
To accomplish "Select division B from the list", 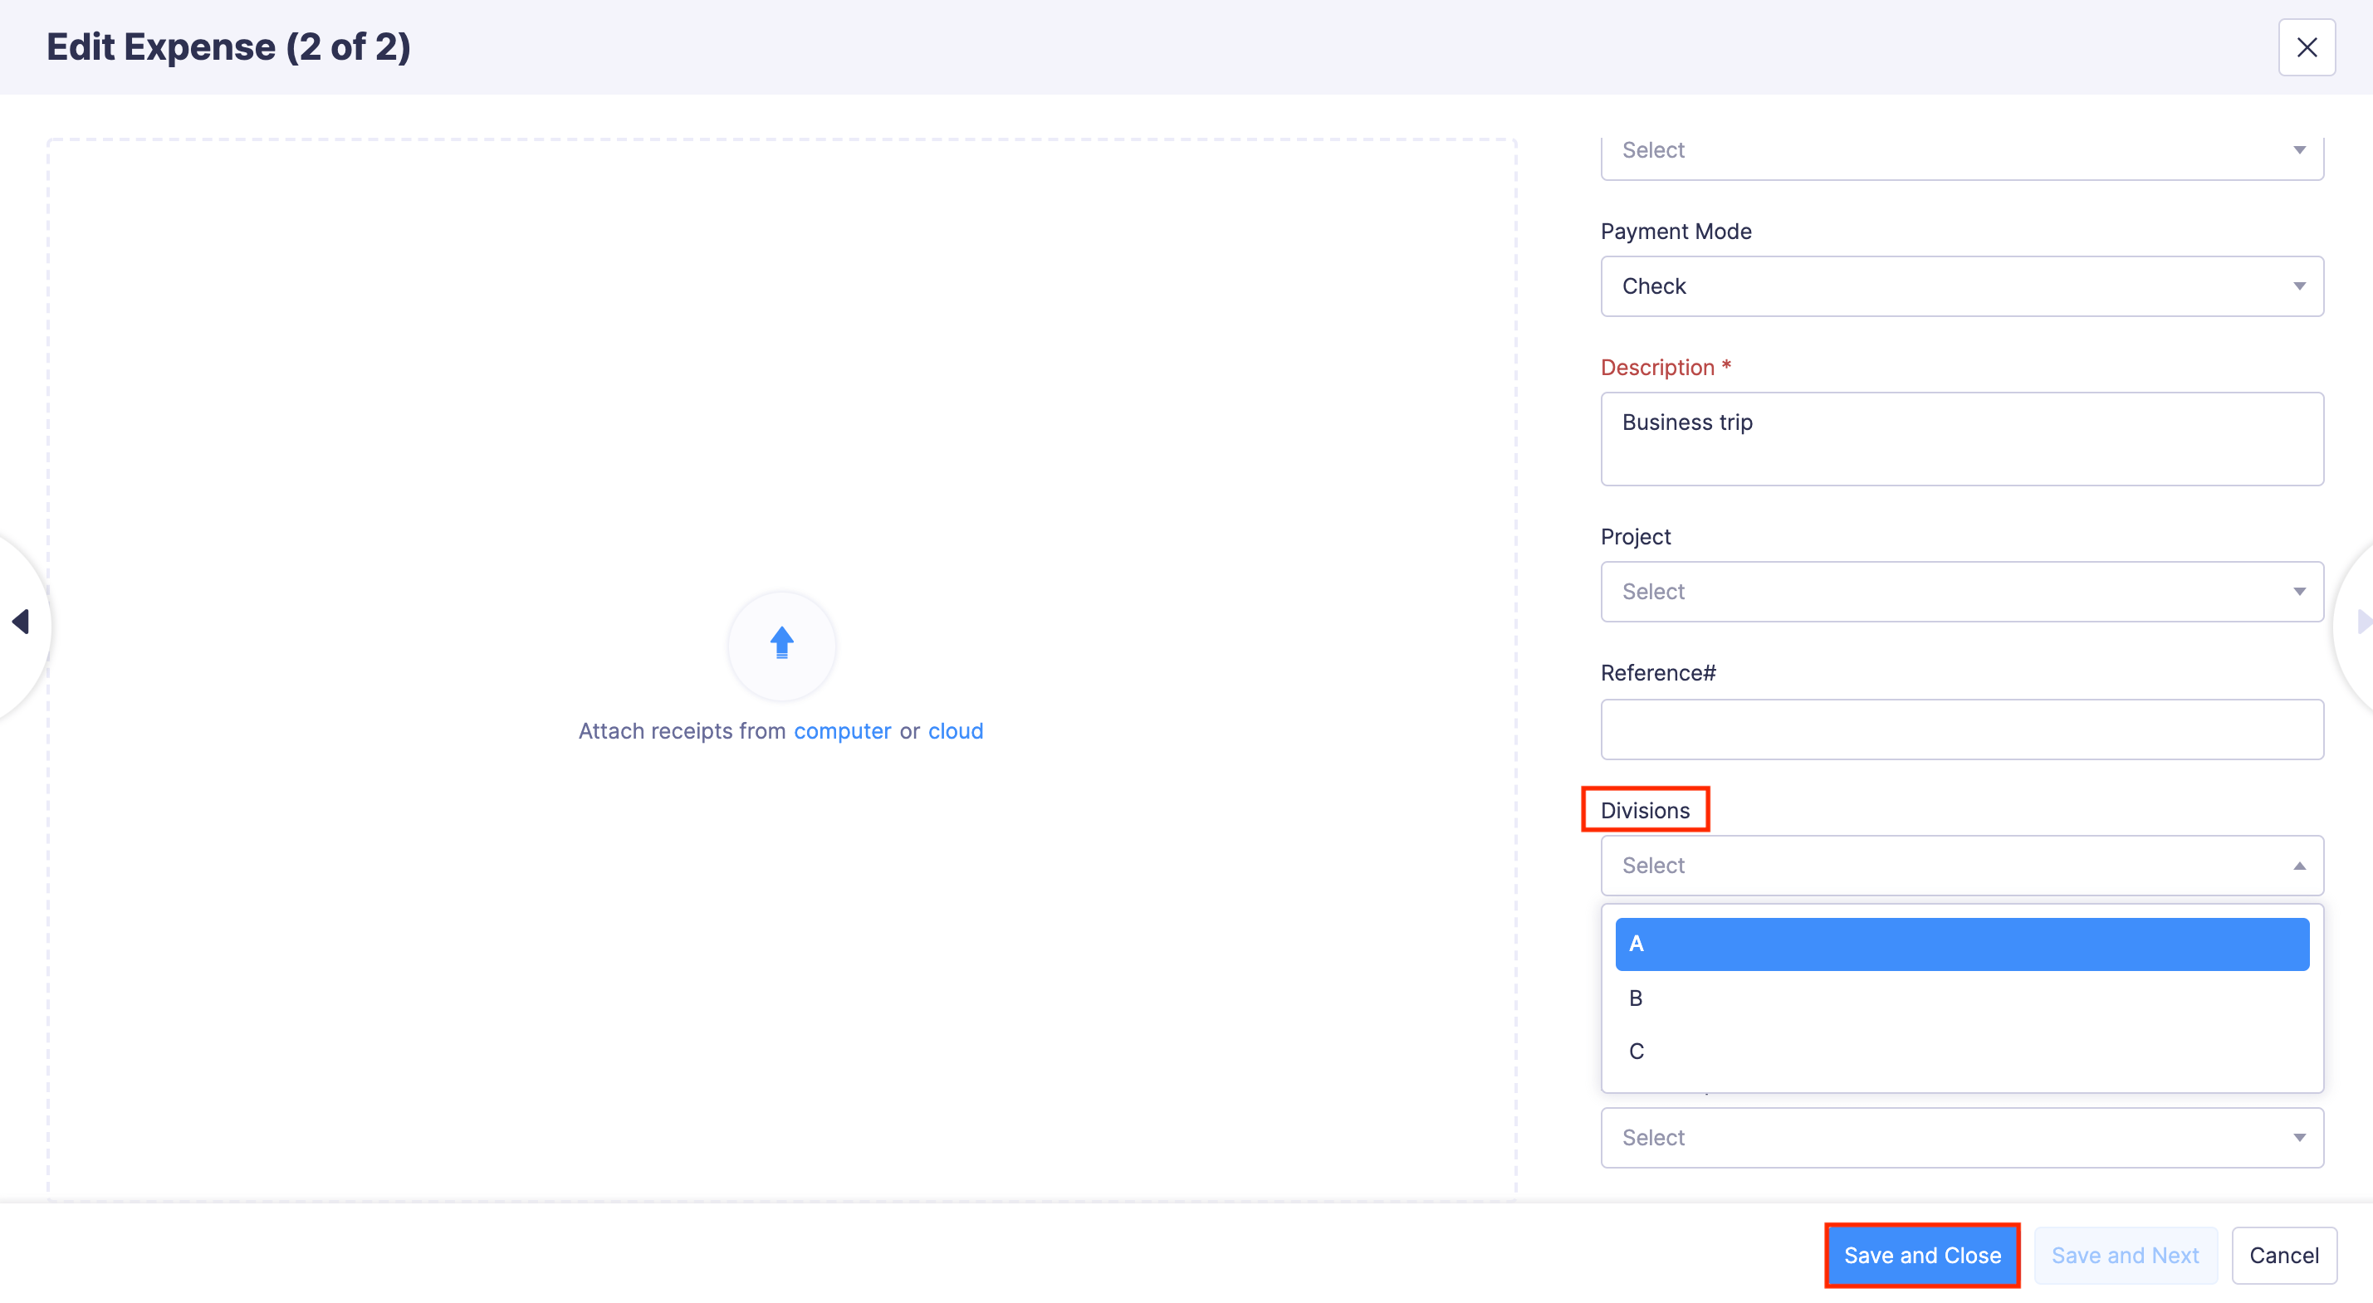I will pyautogui.click(x=1960, y=998).
